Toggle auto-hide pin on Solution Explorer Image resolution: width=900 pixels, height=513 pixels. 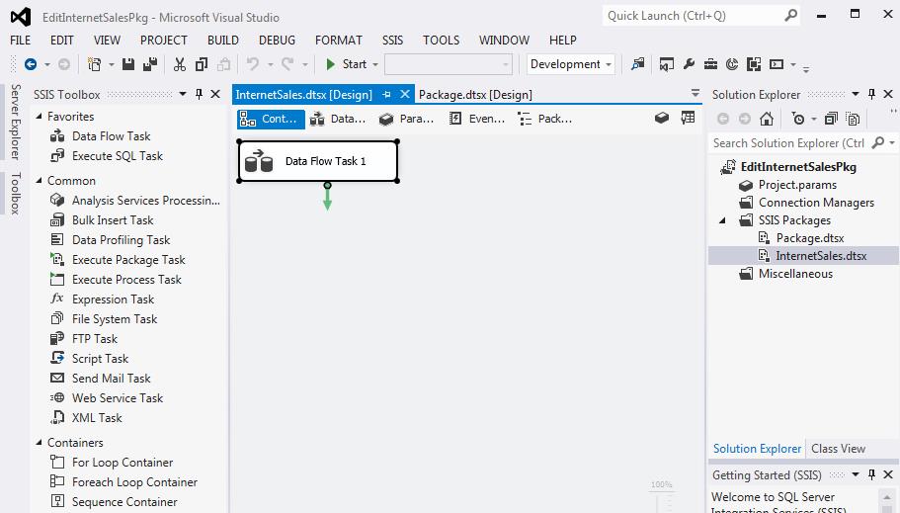click(x=871, y=95)
